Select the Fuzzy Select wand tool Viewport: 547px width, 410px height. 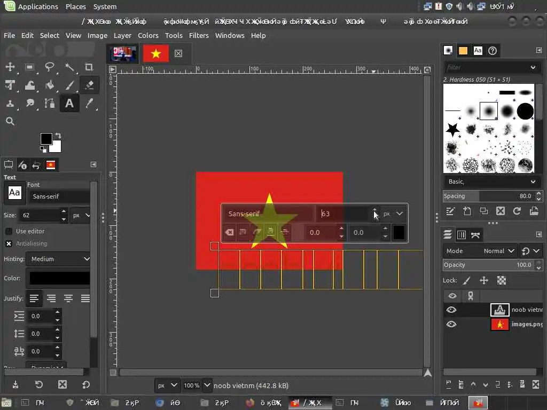[69, 67]
